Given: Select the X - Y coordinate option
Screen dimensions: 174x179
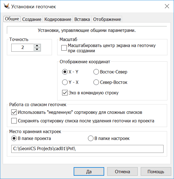Looking at the screenshot, I should [65, 72].
